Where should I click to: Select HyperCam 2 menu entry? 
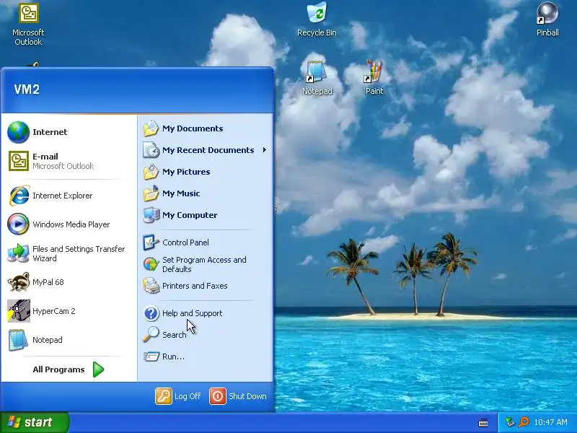tap(68, 311)
